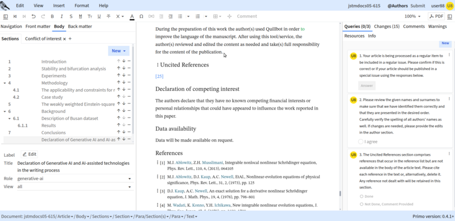The width and height of the screenshot is (455, 221).
Task: Open the Resources tab
Action: [x=354, y=36]
